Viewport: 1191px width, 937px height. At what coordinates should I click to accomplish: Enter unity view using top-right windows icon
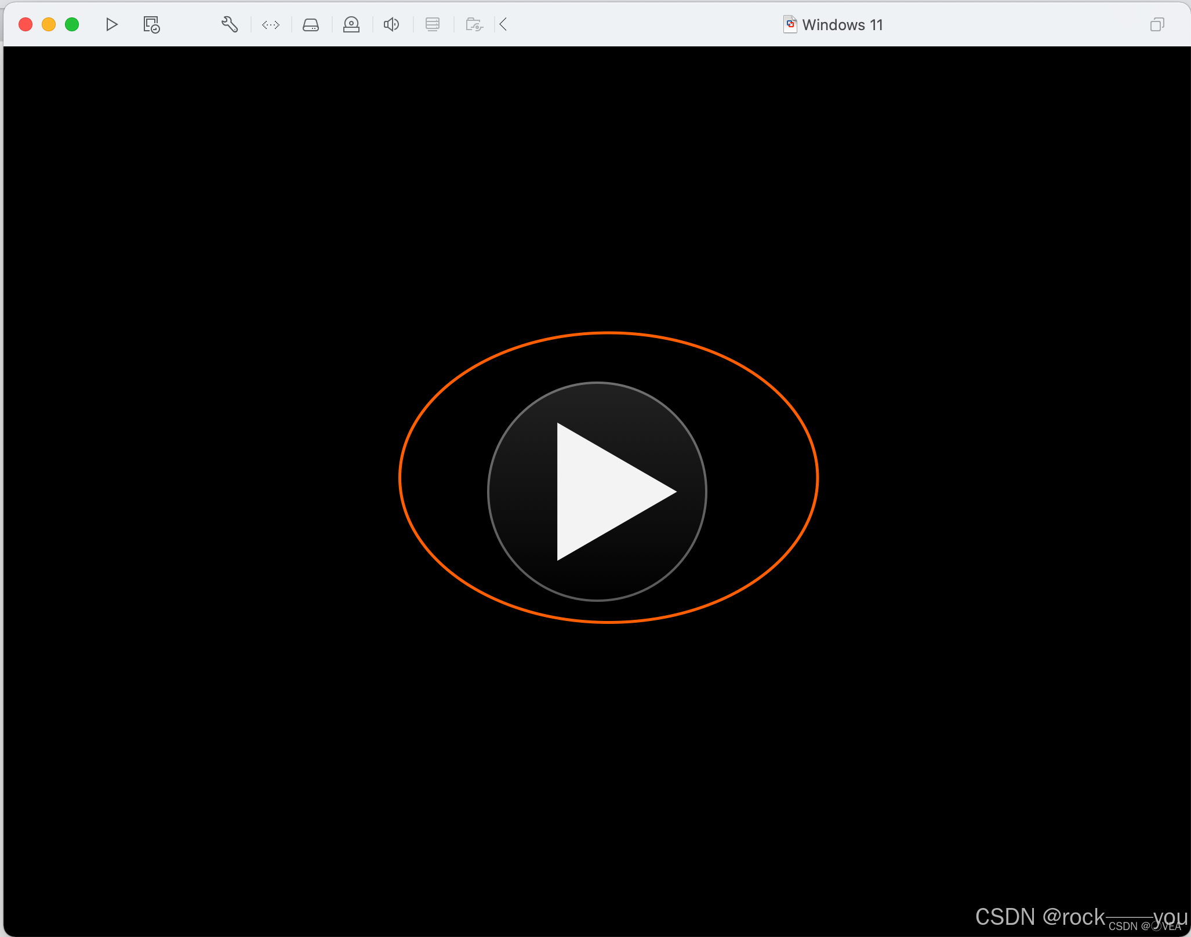(x=1157, y=24)
